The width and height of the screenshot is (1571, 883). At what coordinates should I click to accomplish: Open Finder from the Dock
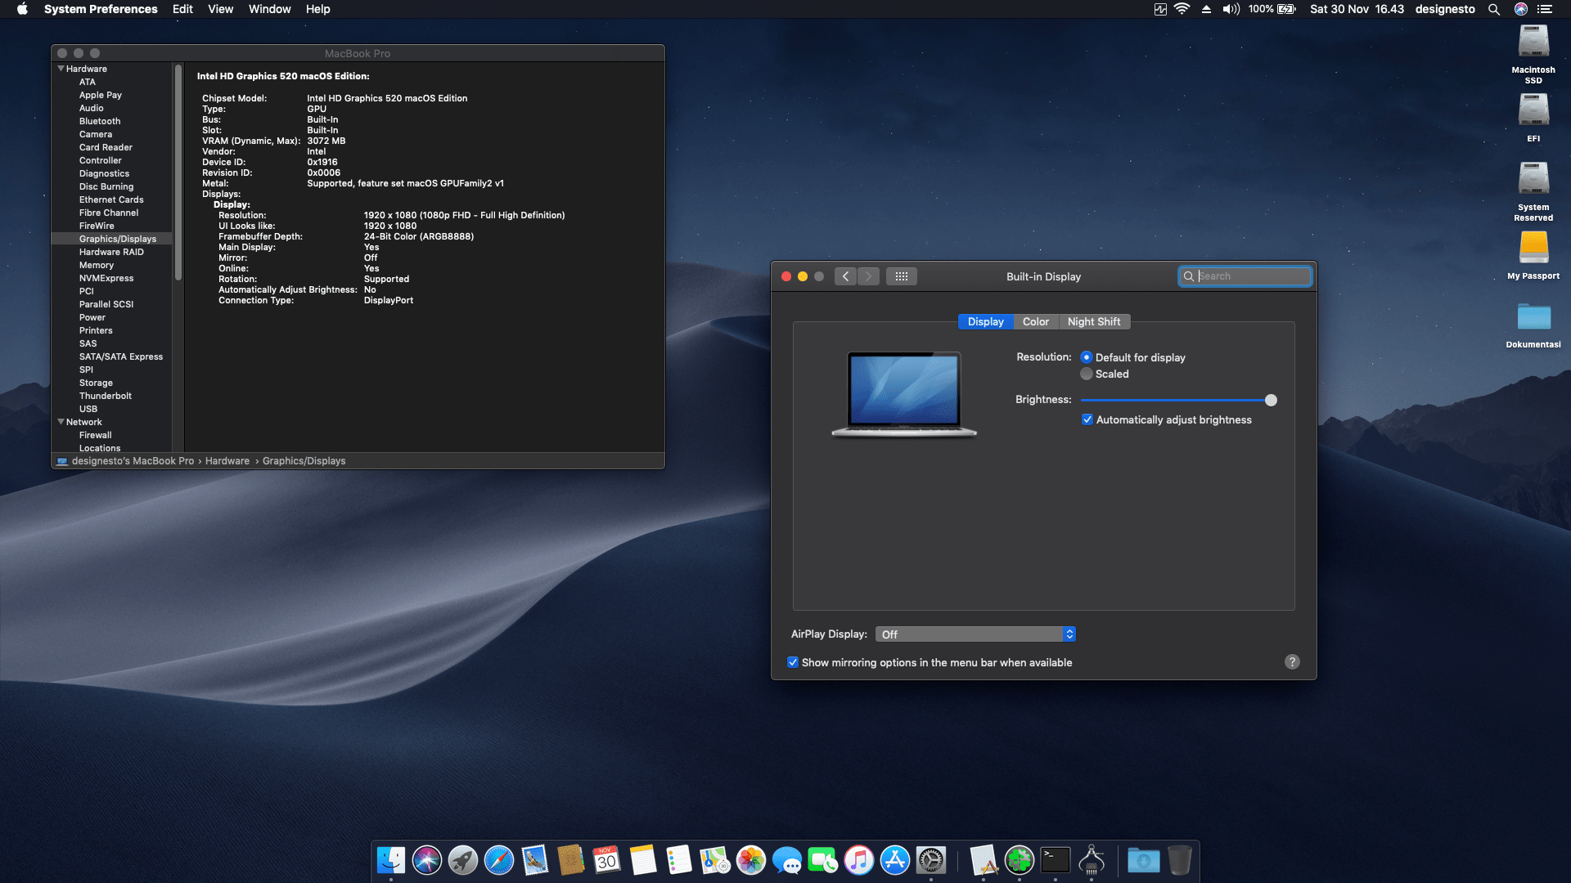click(x=391, y=860)
